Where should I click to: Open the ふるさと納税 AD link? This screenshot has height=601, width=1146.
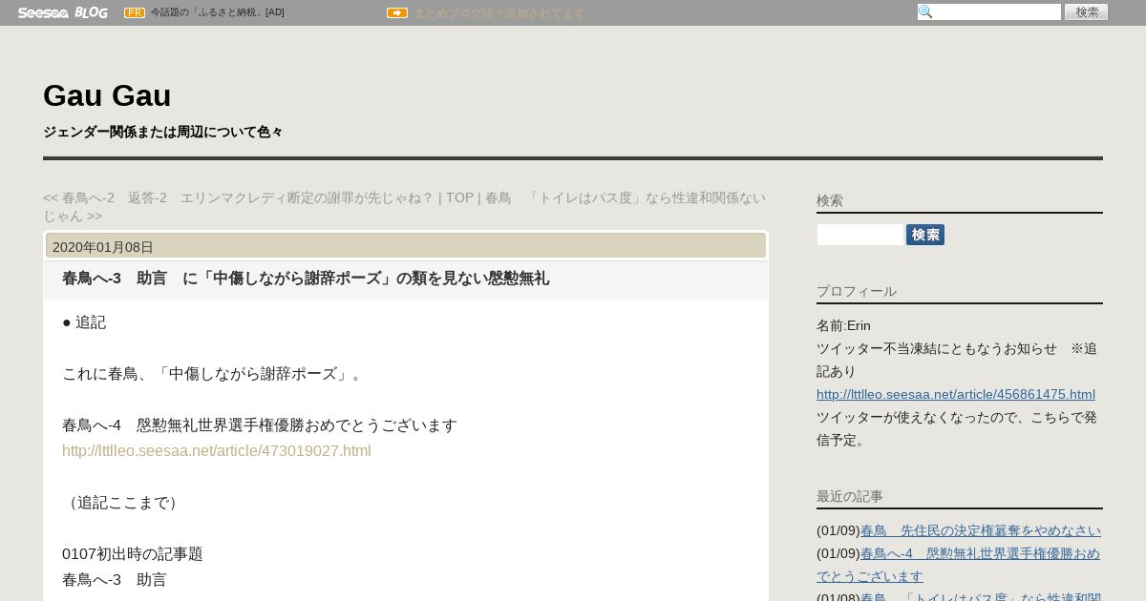pyautogui.click(x=218, y=12)
